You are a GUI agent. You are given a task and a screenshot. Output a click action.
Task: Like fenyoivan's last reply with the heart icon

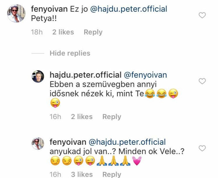(202, 148)
